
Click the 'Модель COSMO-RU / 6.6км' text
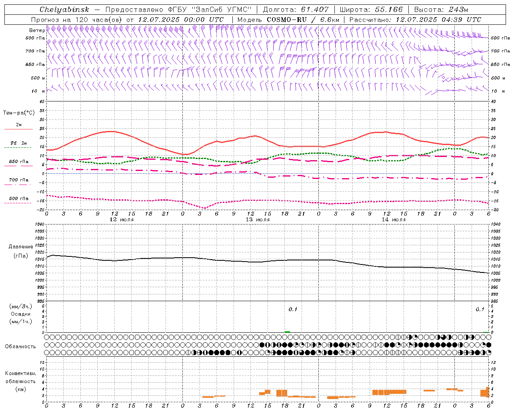pos(288,20)
